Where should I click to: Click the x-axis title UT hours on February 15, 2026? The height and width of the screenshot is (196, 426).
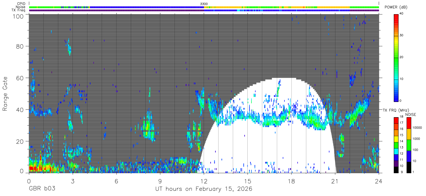pyautogui.click(x=204, y=189)
